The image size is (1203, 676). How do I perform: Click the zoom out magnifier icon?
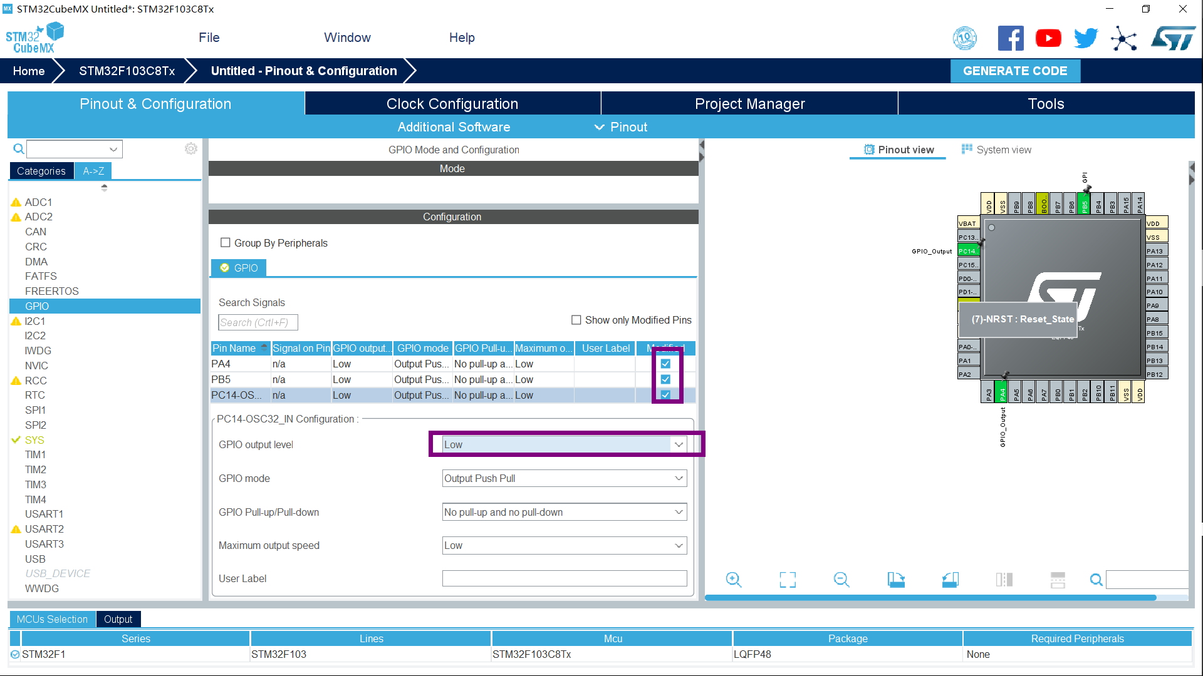pyautogui.click(x=841, y=580)
